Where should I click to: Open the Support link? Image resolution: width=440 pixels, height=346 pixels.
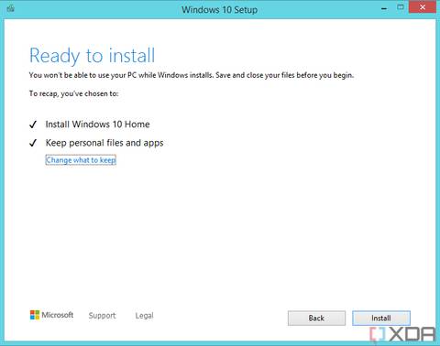tap(102, 316)
